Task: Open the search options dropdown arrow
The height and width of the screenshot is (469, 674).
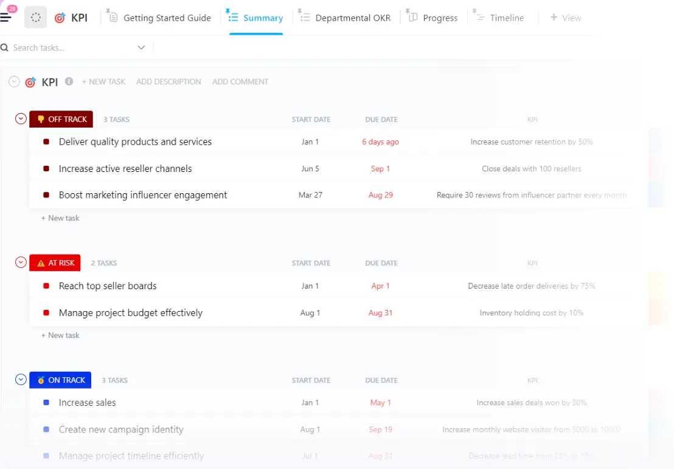Action: pos(141,47)
